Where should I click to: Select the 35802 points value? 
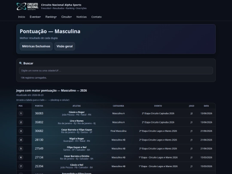click(39, 122)
